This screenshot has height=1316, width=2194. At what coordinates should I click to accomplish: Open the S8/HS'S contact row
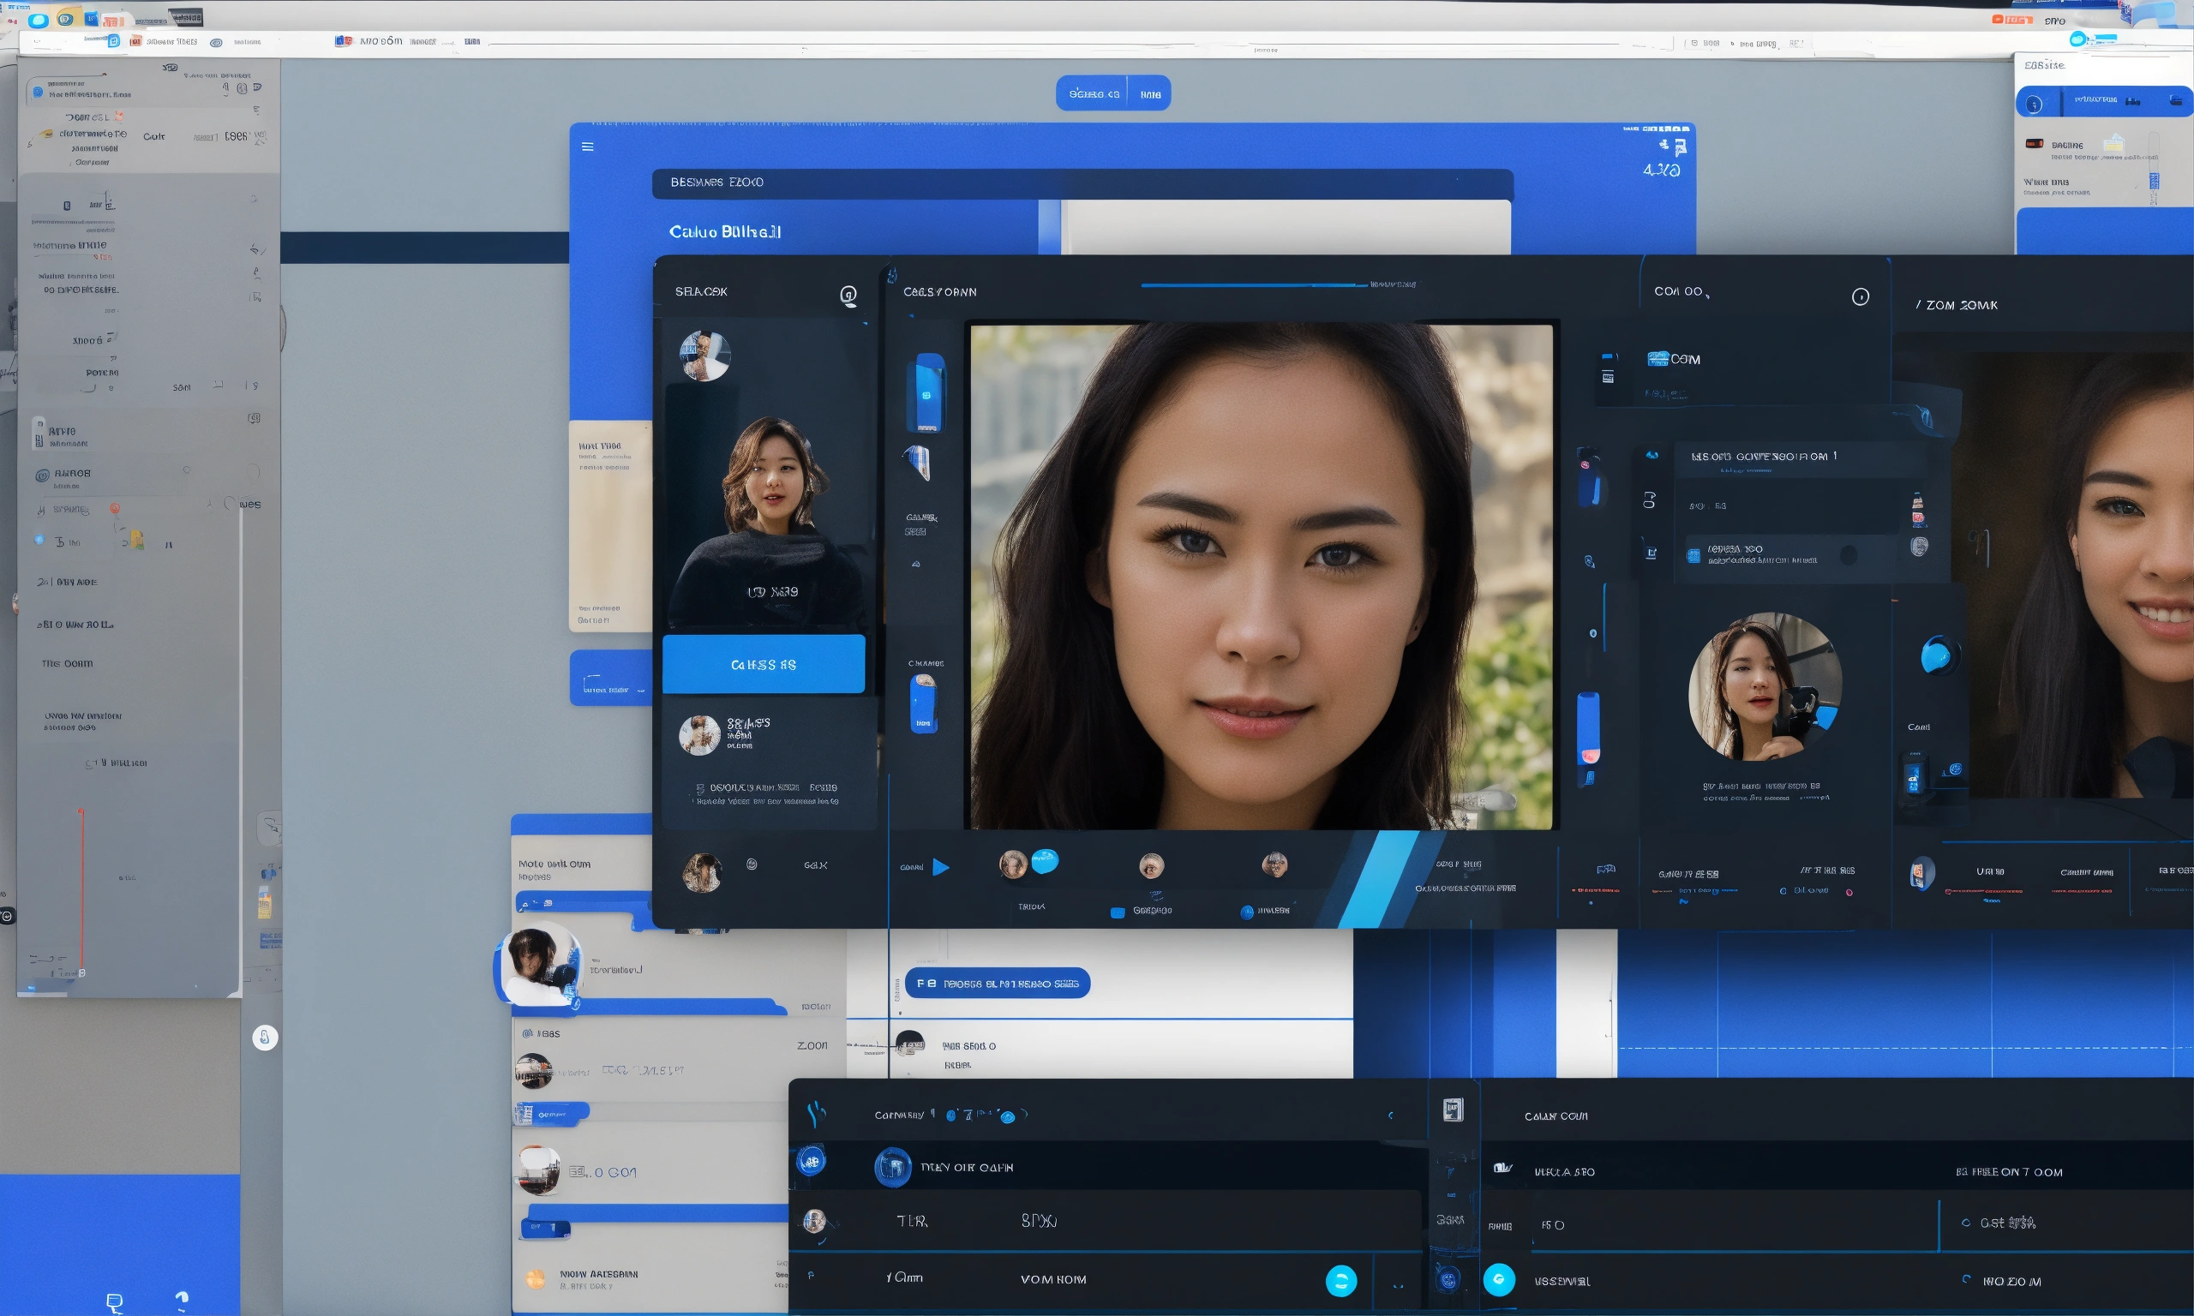pyautogui.click(x=770, y=735)
